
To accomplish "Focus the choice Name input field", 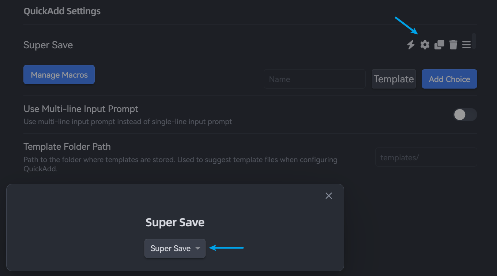I will click(x=315, y=79).
